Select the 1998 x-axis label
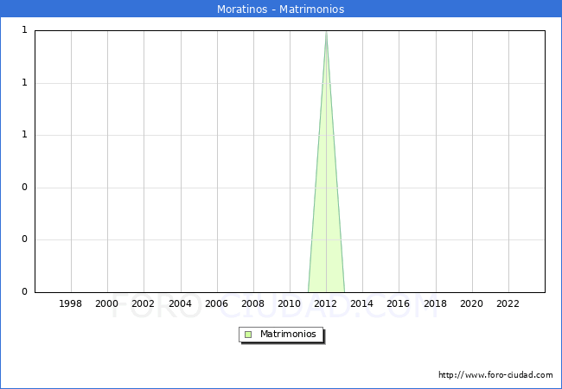Viewport: 562px width, 389px height. [71, 304]
